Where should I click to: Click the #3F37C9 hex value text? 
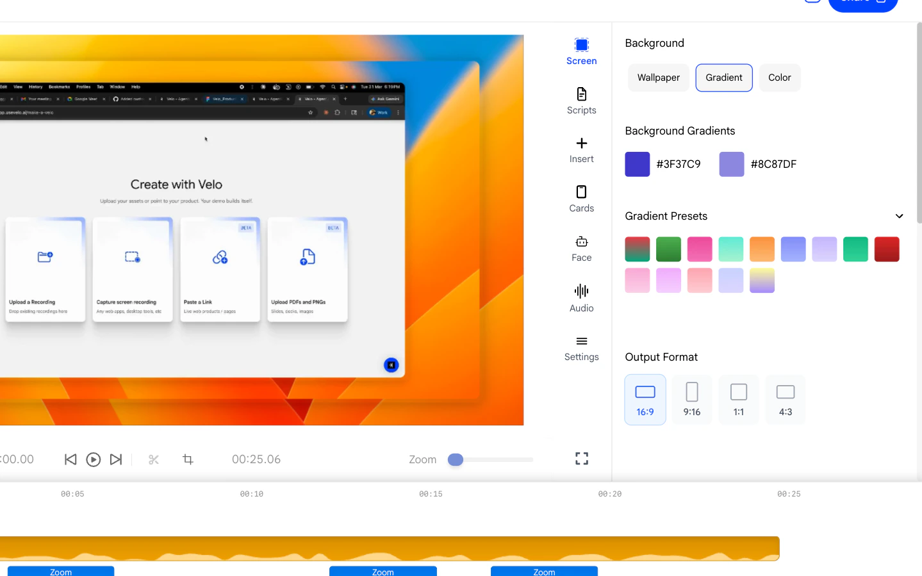tap(679, 164)
